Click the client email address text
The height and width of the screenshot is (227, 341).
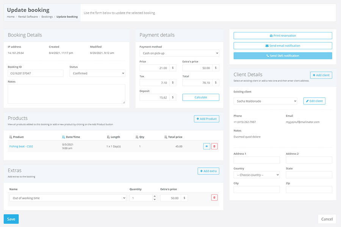tap(302, 122)
